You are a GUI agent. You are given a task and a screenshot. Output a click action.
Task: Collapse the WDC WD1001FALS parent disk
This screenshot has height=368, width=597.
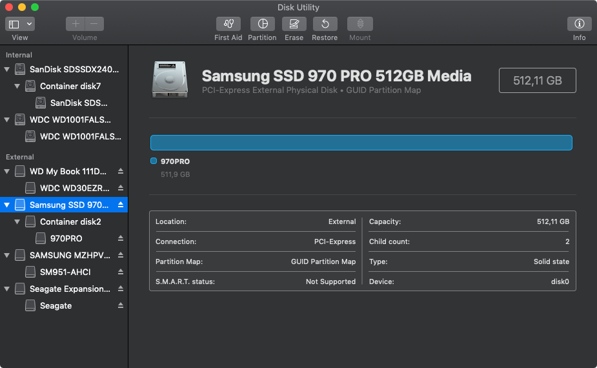(x=7, y=119)
